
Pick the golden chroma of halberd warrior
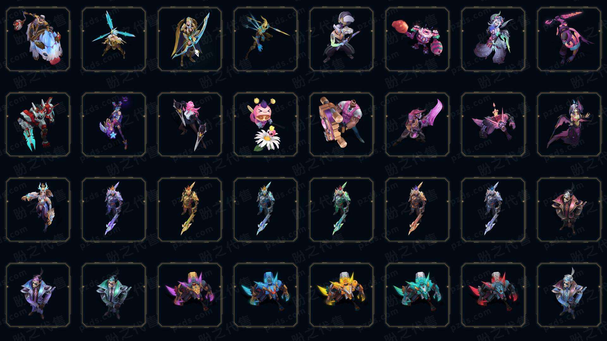tap(190, 210)
